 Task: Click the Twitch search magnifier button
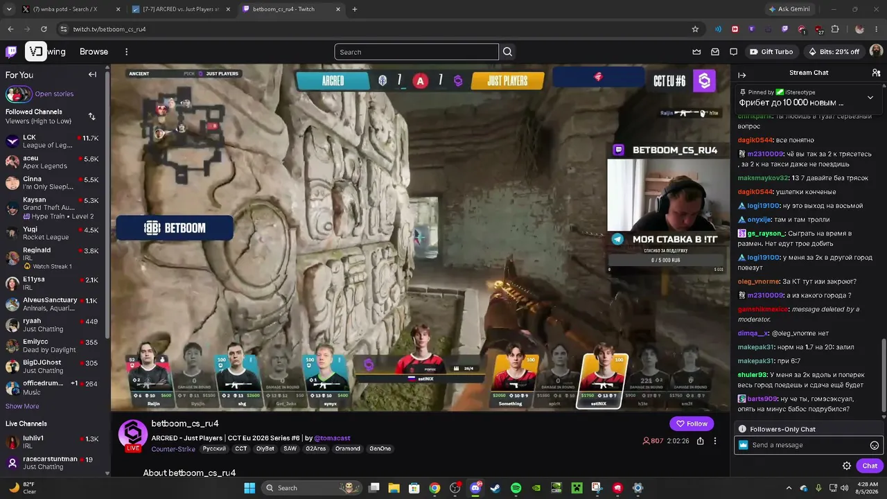pos(508,52)
